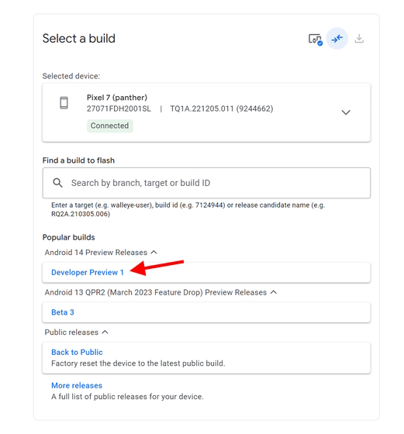This screenshot has height=434, width=404.
Task: Click the Pixel 7 (panther) device name
Action: [117, 98]
